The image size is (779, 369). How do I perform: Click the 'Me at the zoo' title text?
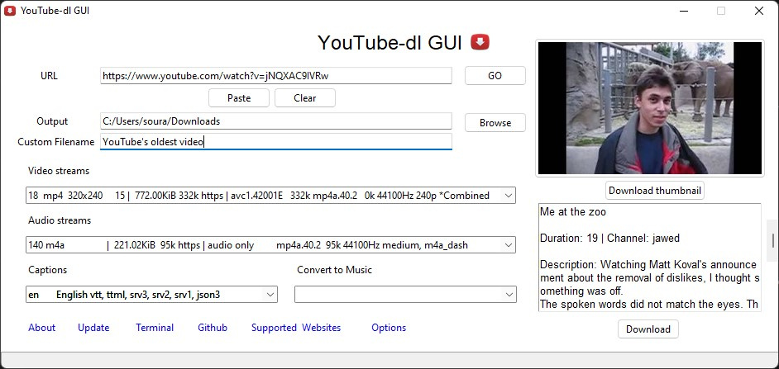[x=573, y=212]
